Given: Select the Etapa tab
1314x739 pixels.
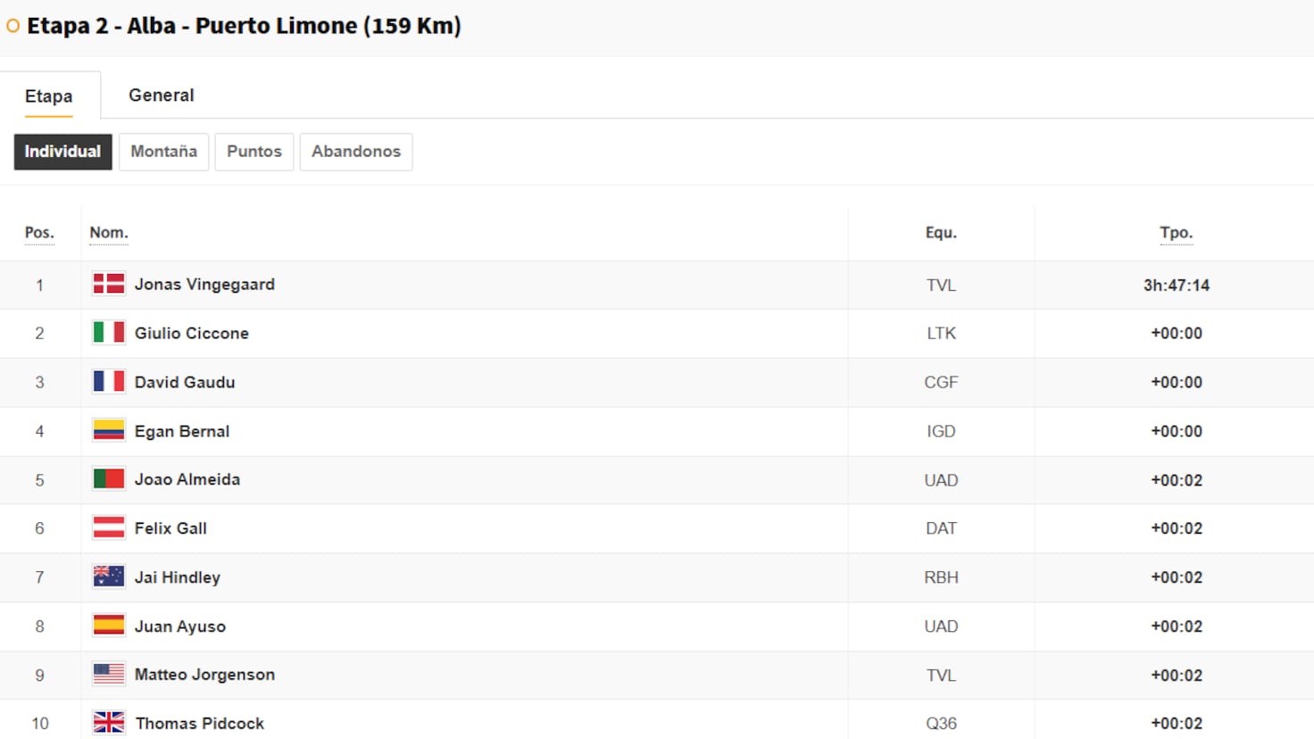Looking at the screenshot, I should pyautogui.click(x=49, y=96).
